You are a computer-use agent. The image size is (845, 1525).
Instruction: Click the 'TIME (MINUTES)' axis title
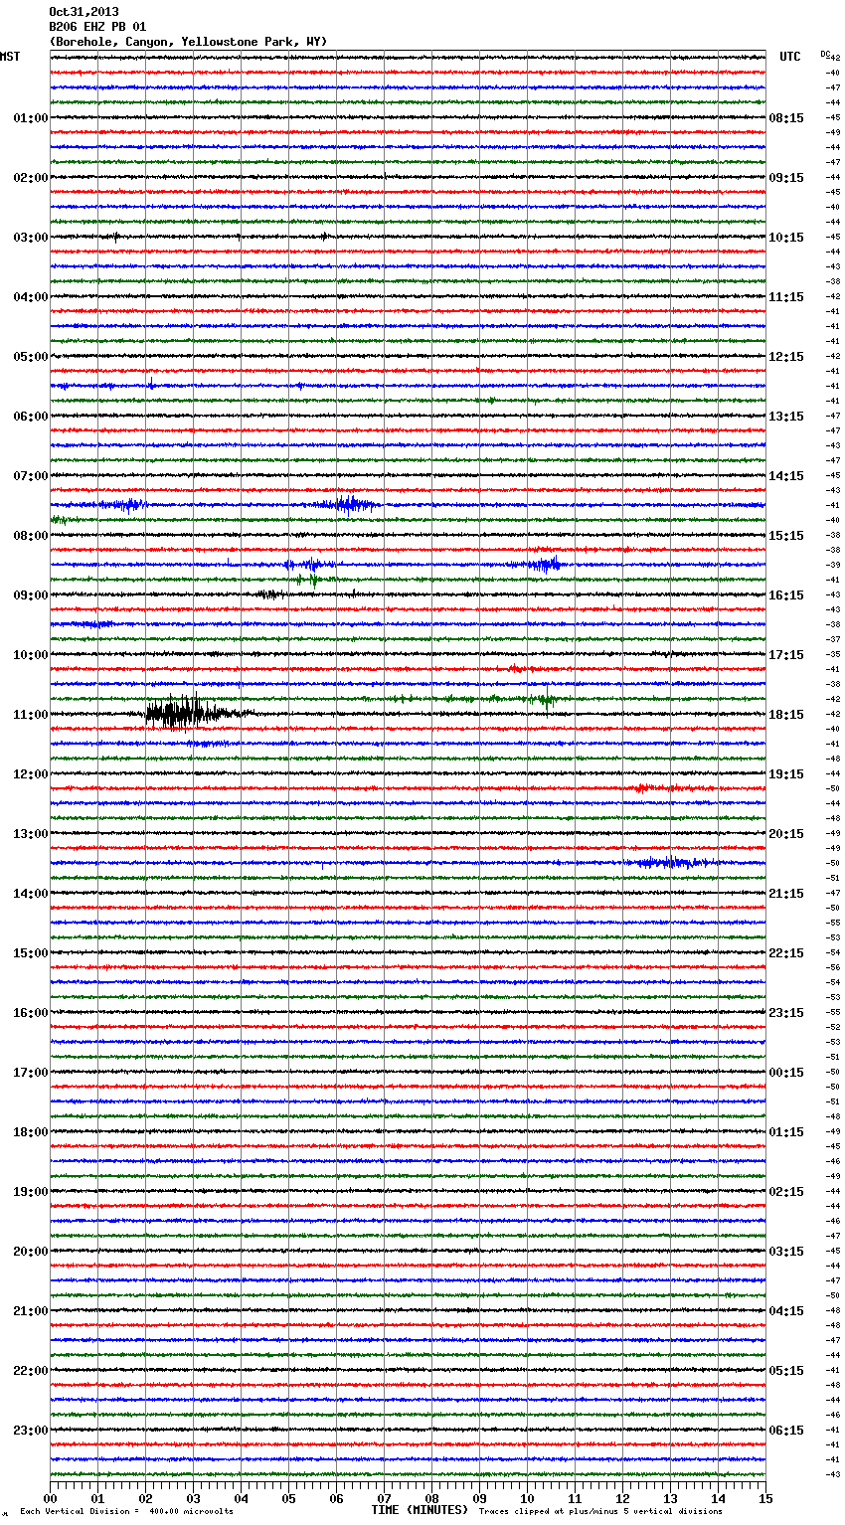coord(420,1510)
